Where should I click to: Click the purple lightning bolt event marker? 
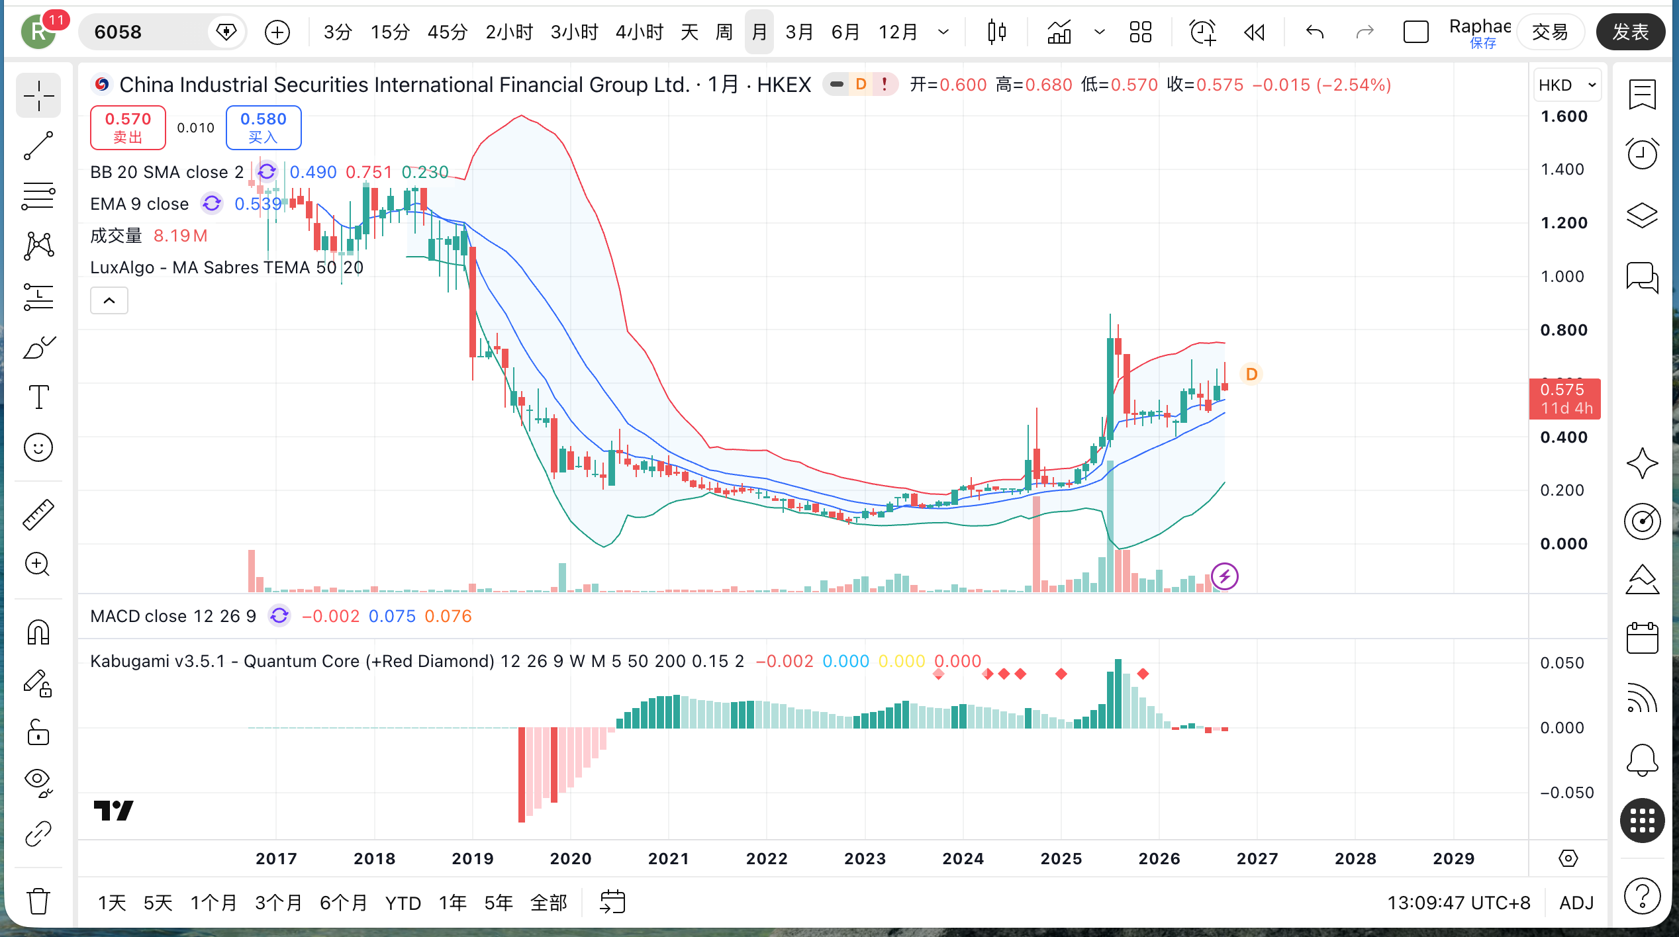tap(1225, 576)
